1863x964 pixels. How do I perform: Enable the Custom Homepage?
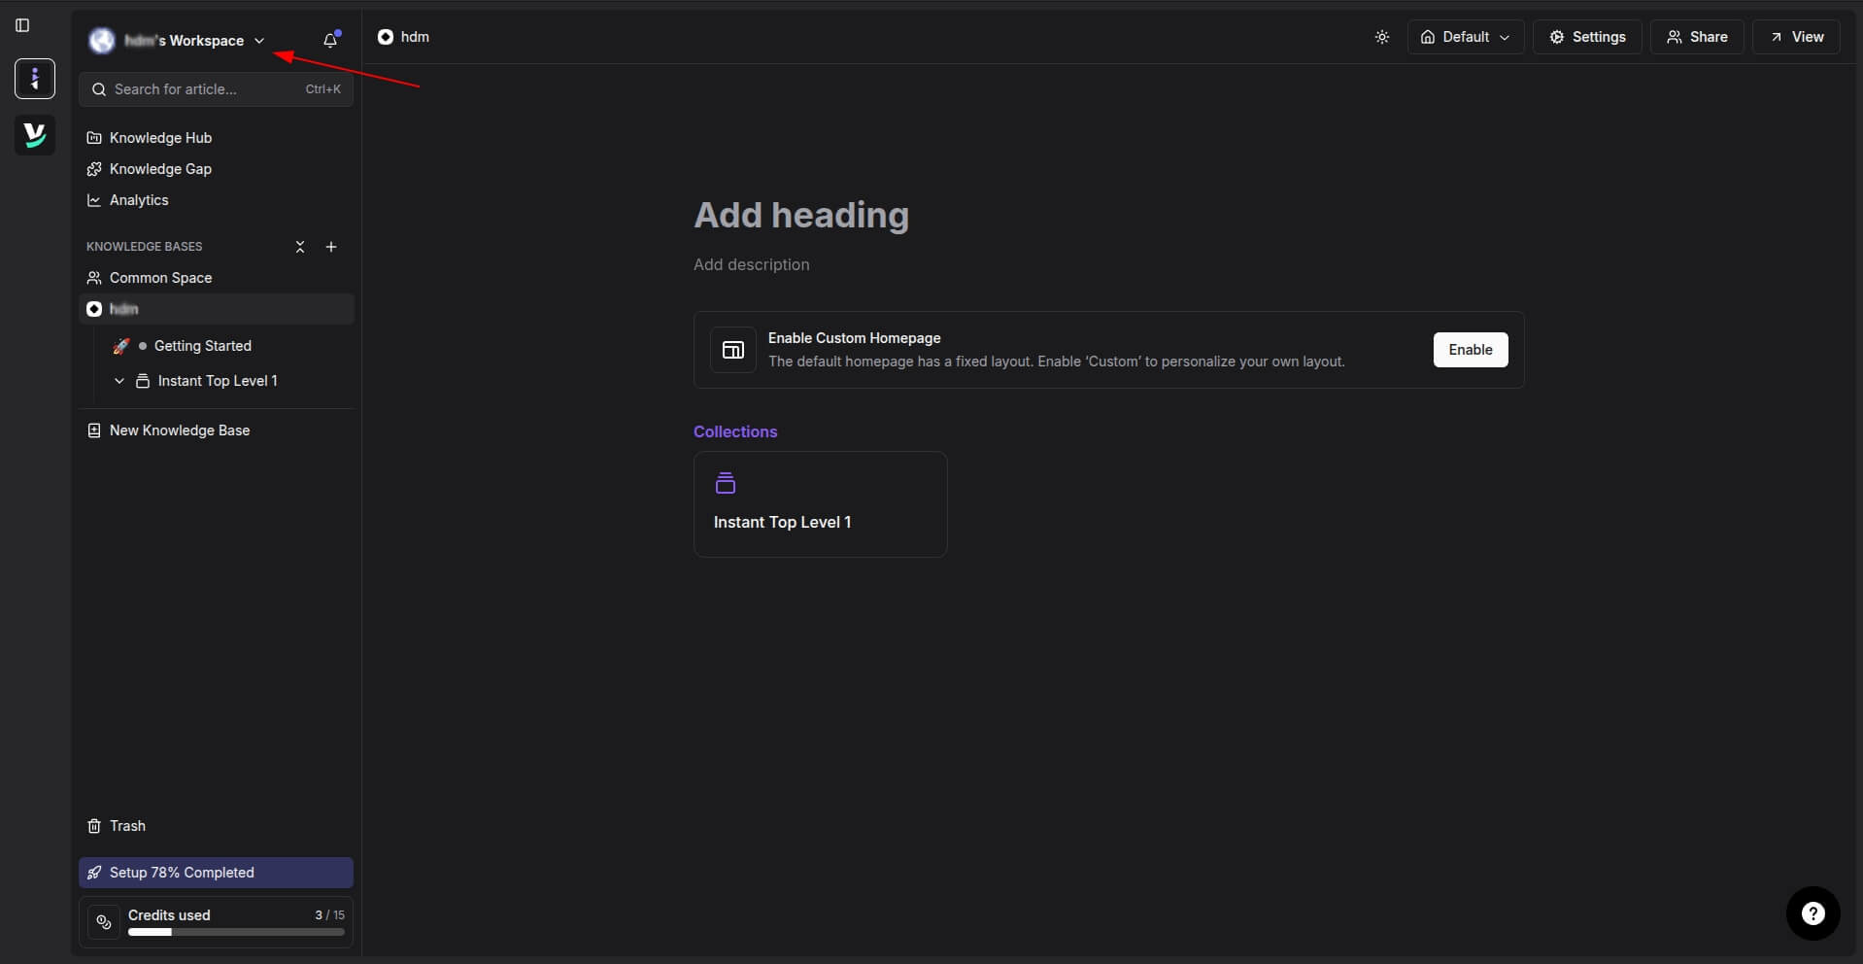point(1470,349)
